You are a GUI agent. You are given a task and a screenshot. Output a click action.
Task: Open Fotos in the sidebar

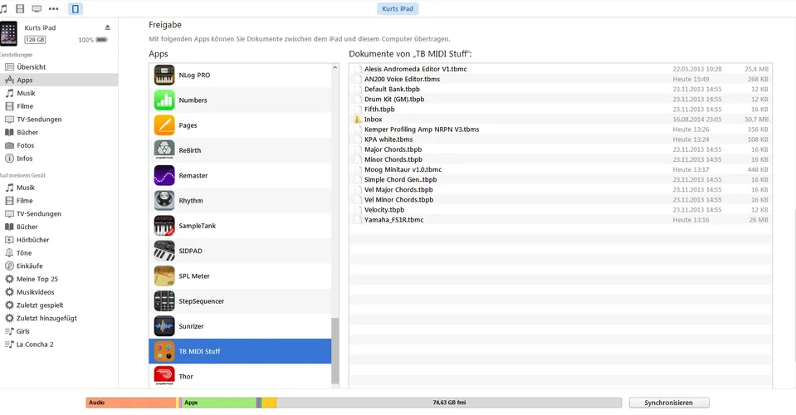[59, 145]
